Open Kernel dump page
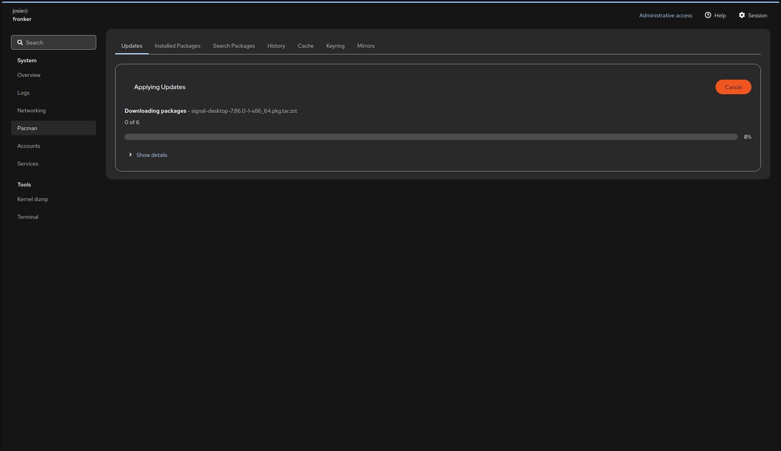This screenshot has width=781, height=451. point(33,199)
